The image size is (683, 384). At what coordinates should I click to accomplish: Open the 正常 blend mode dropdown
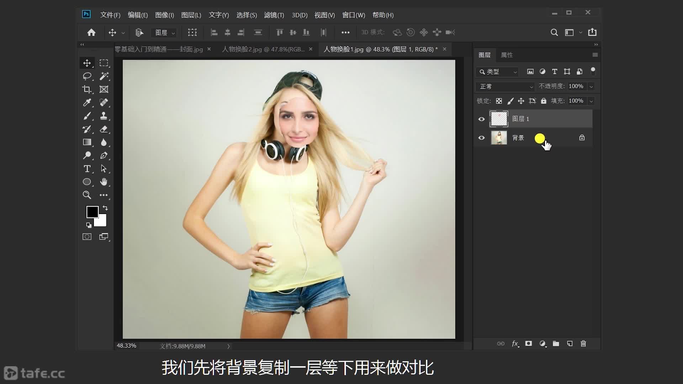pyautogui.click(x=505, y=86)
